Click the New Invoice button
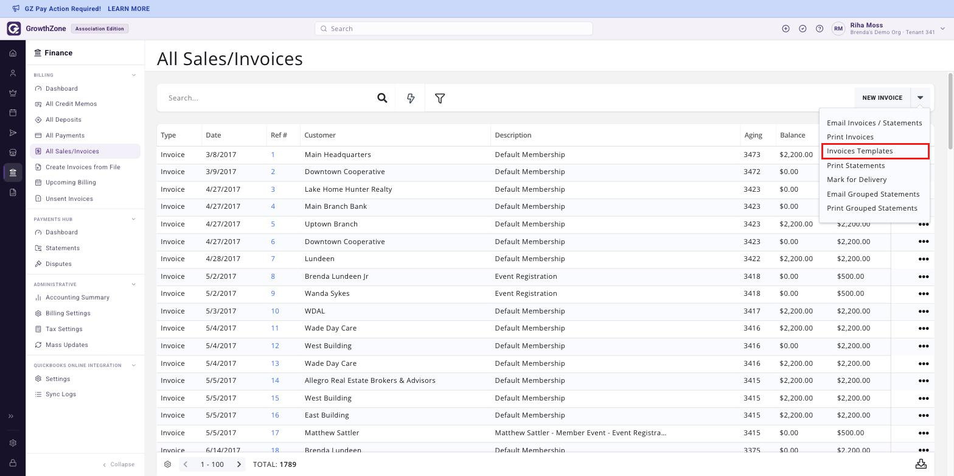Viewport: 954px width, 476px height. [x=882, y=98]
